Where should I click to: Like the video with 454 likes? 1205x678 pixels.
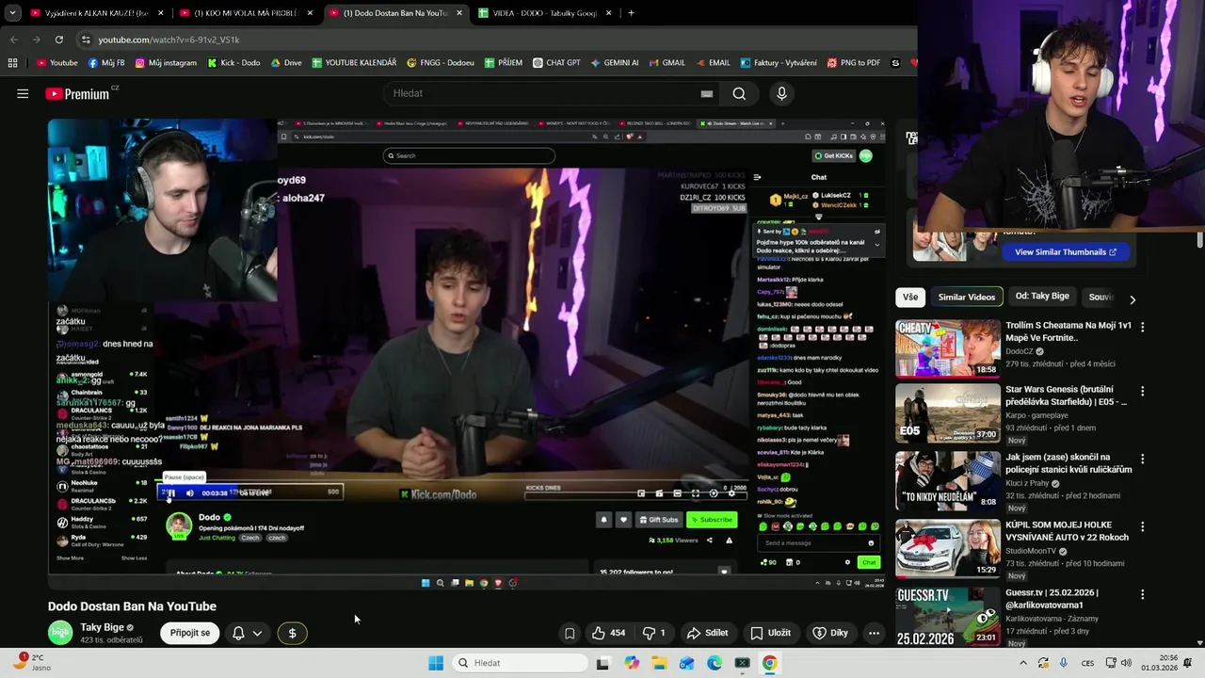608,633
